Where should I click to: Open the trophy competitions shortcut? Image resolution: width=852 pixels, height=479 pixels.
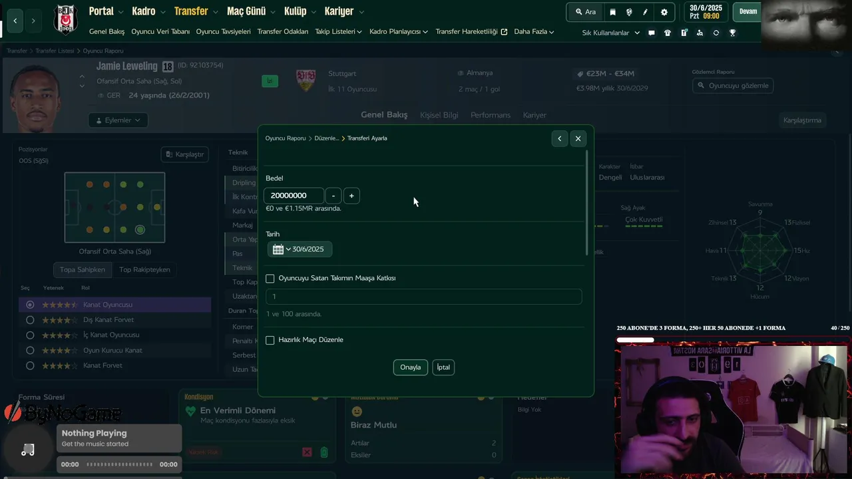pos(732,33)
